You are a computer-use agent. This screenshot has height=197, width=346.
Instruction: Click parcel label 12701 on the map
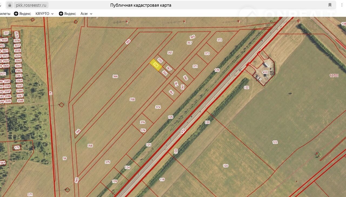[x=334, y=76]
